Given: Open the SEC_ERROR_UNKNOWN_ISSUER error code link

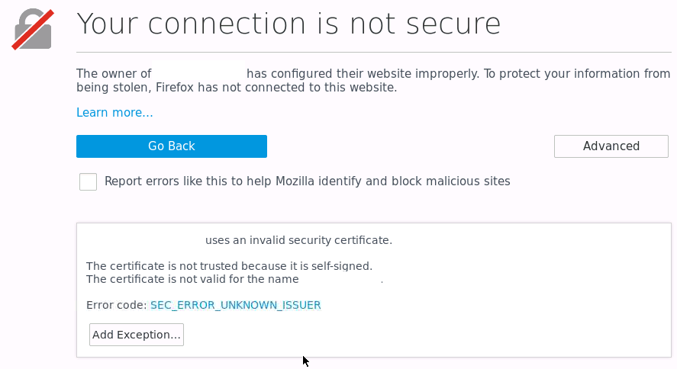Looking at the screenshot, I should click(x=235, y=305).
